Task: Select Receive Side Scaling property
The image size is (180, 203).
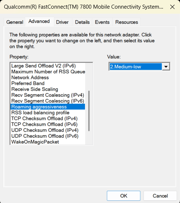Action: 48,89
